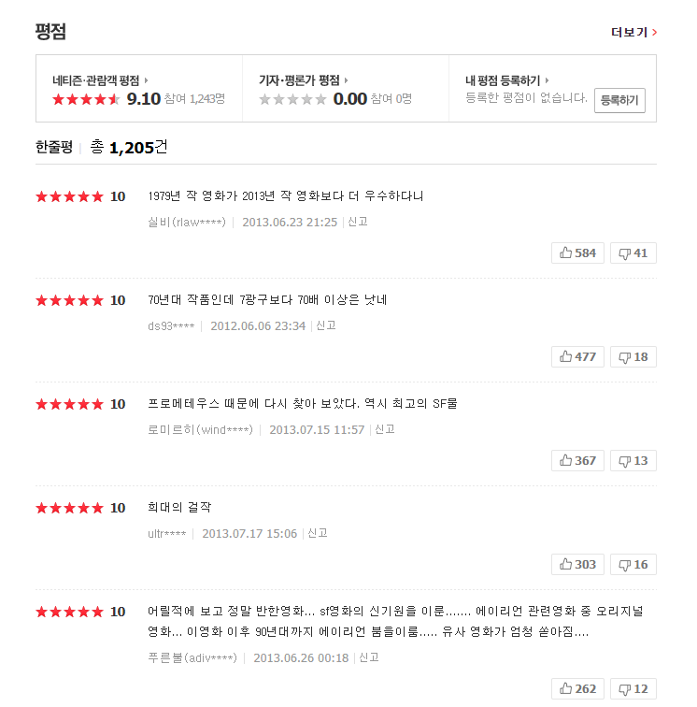Viewport: 697px width, 707px height.
Task: Dislike the 희대의 걸작 review
Action: [633, 565]
